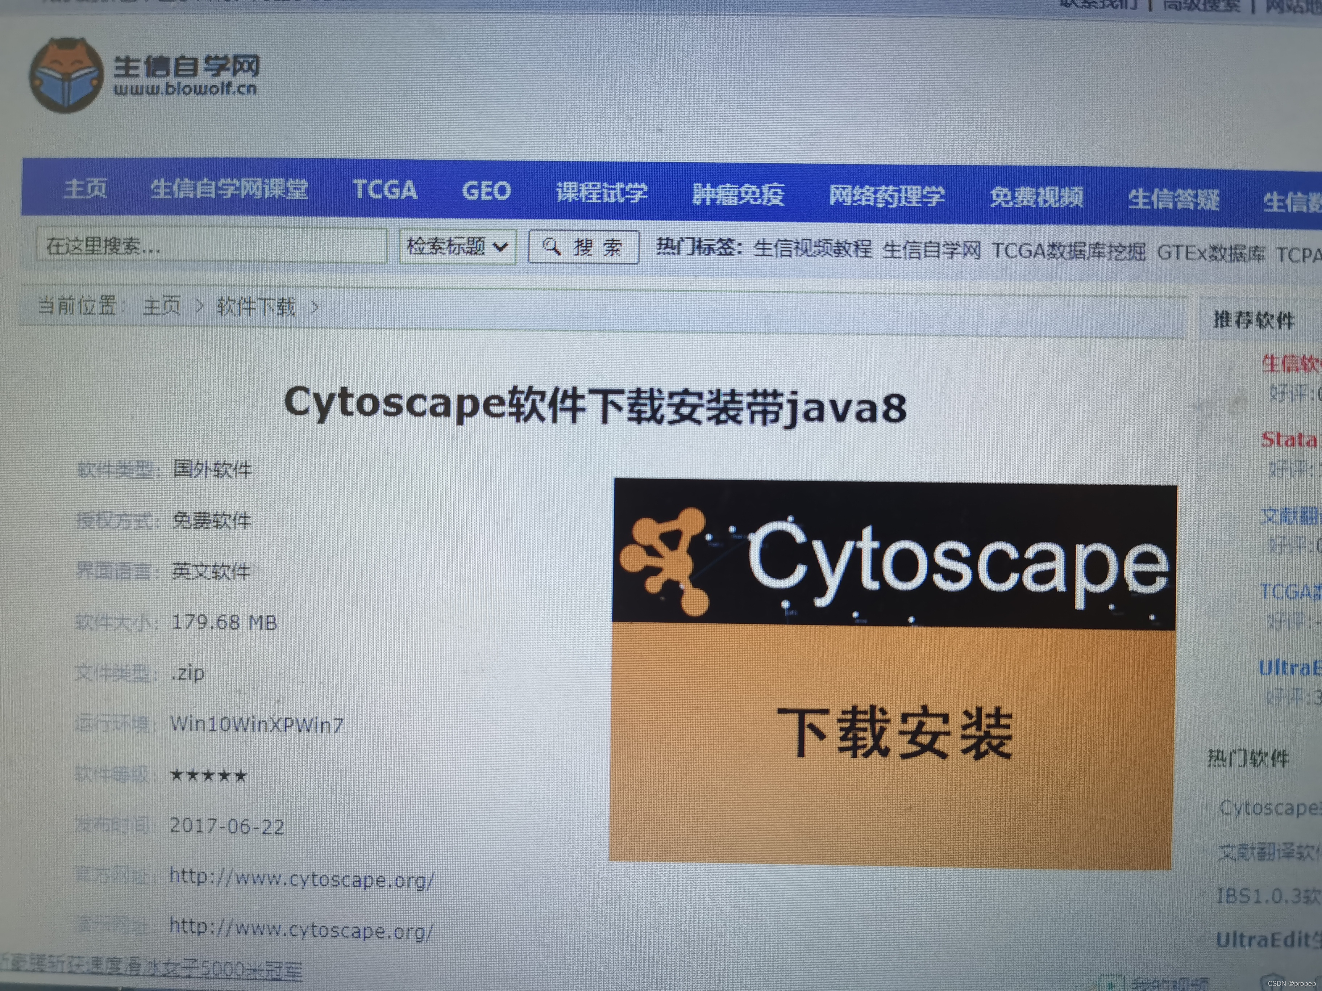Click the news link about 5000米冠军
This screenshot has width=1322, height=991.
coord(151,967)
